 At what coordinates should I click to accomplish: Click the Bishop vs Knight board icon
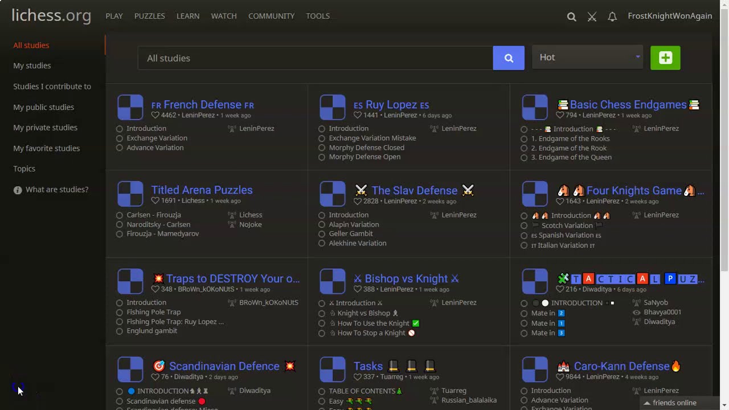point(333,281)
